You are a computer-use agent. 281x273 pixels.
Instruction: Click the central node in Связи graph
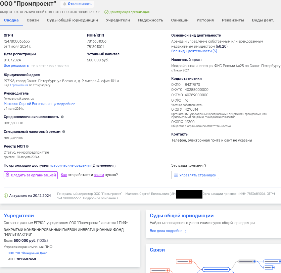215,269
